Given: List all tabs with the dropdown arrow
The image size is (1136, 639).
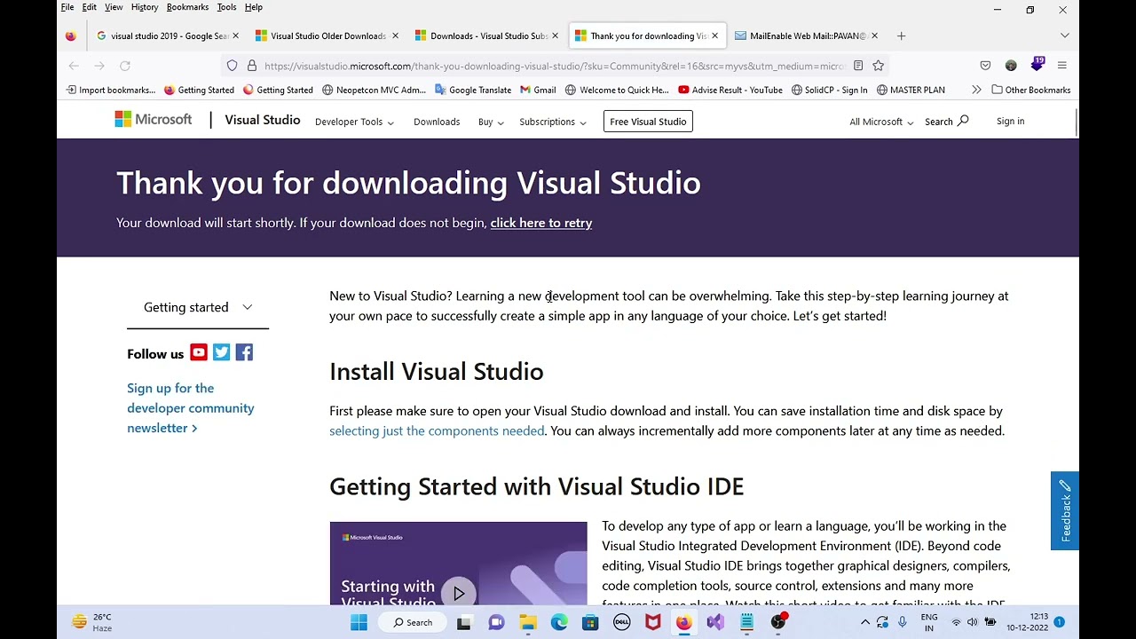Looking at the screenshot, I should pyautogui.click(x=1064, y=35).
